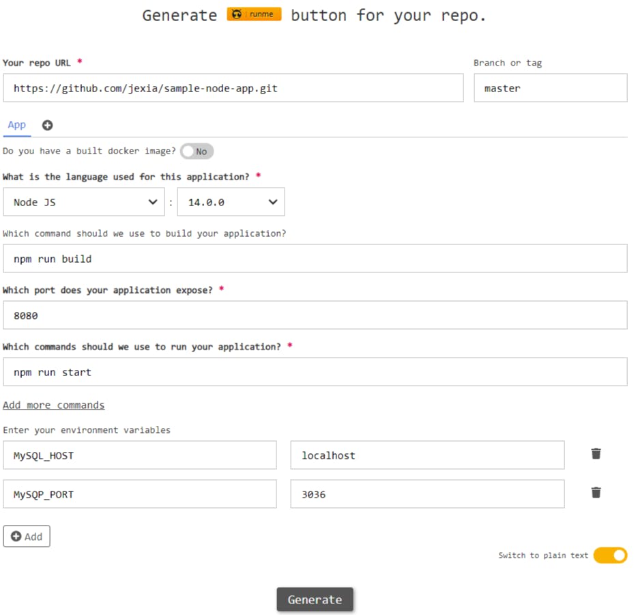Click the 'Enter your environment variables' text
The image size is (636, 615).
(x=87, y=430)
